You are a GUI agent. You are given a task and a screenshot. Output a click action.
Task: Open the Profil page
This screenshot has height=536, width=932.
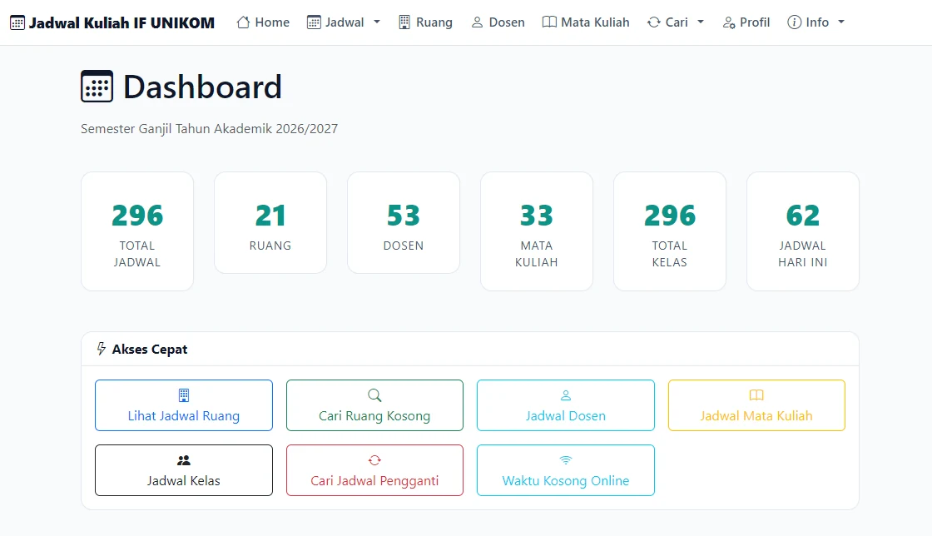click(x=746, y=22)
